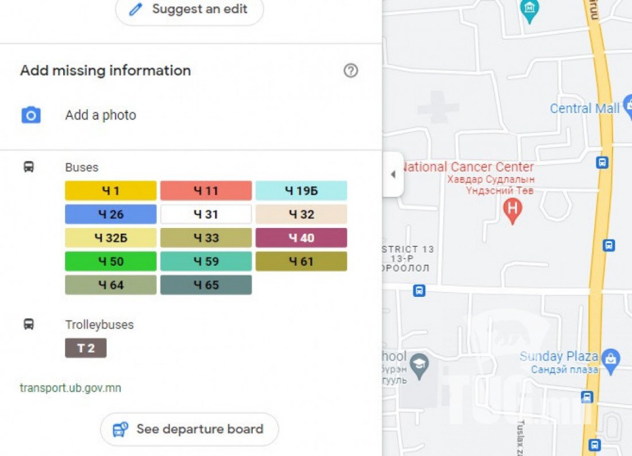
Task: Choose the blue Ч 26 bus route
Action: (x=110, y=214)
